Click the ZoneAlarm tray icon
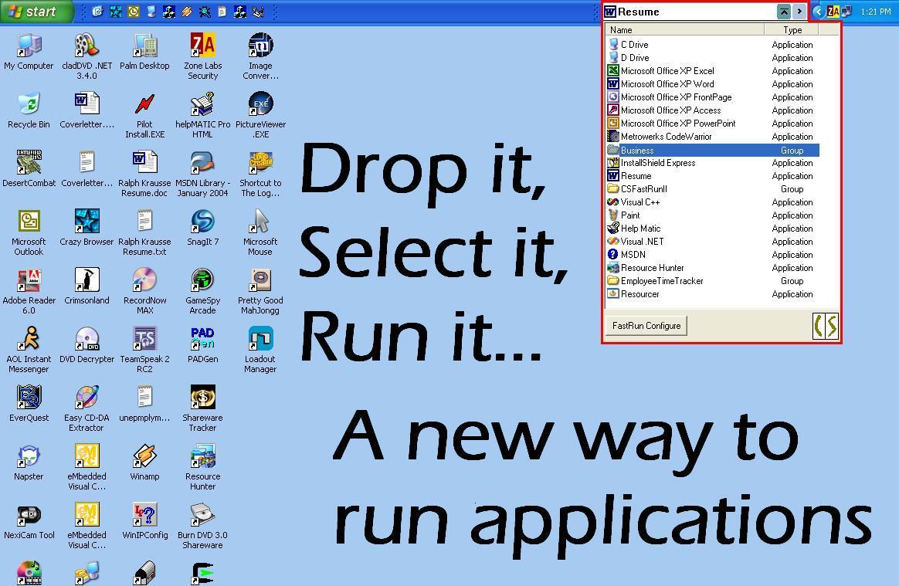The width and height of the screenshot is (899, 586). click(833, 12)
